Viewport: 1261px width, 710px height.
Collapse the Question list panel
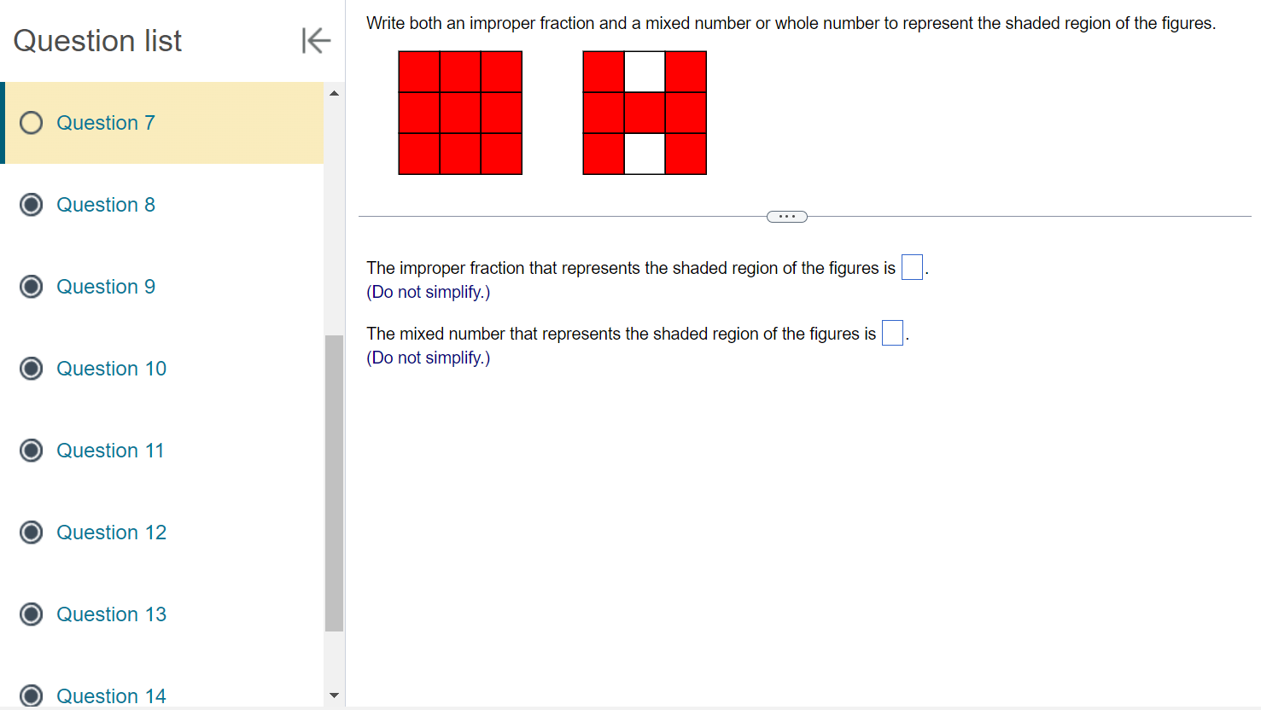tap(315, 40)
